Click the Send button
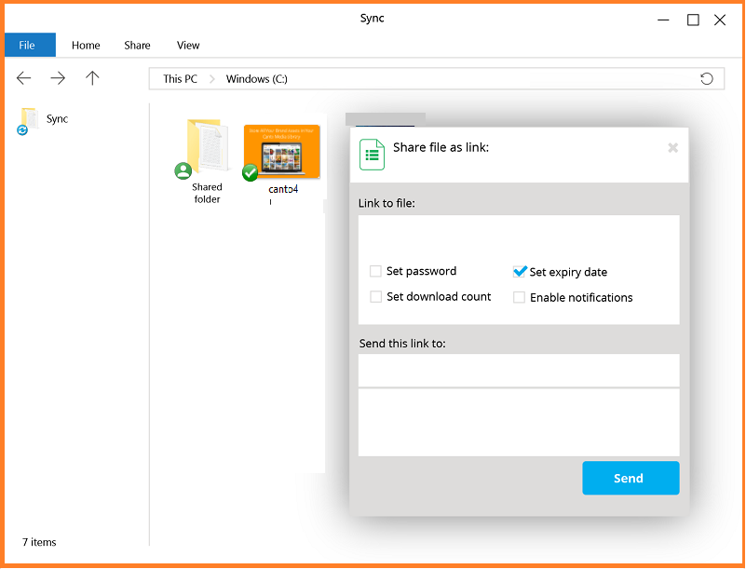746x569 pixels. pyautogui.click(x=631, y=478)
